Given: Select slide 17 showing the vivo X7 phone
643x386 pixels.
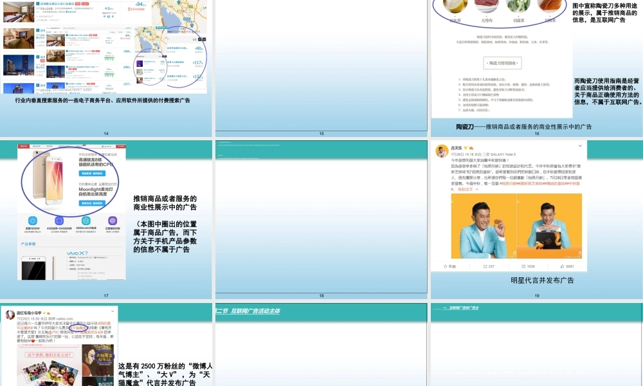Looking at the screenshot, I should [106, 219].
